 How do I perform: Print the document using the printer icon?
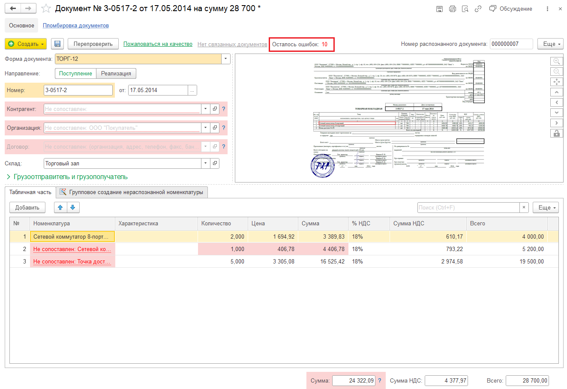pyautogui.click(x=452, y=9)
